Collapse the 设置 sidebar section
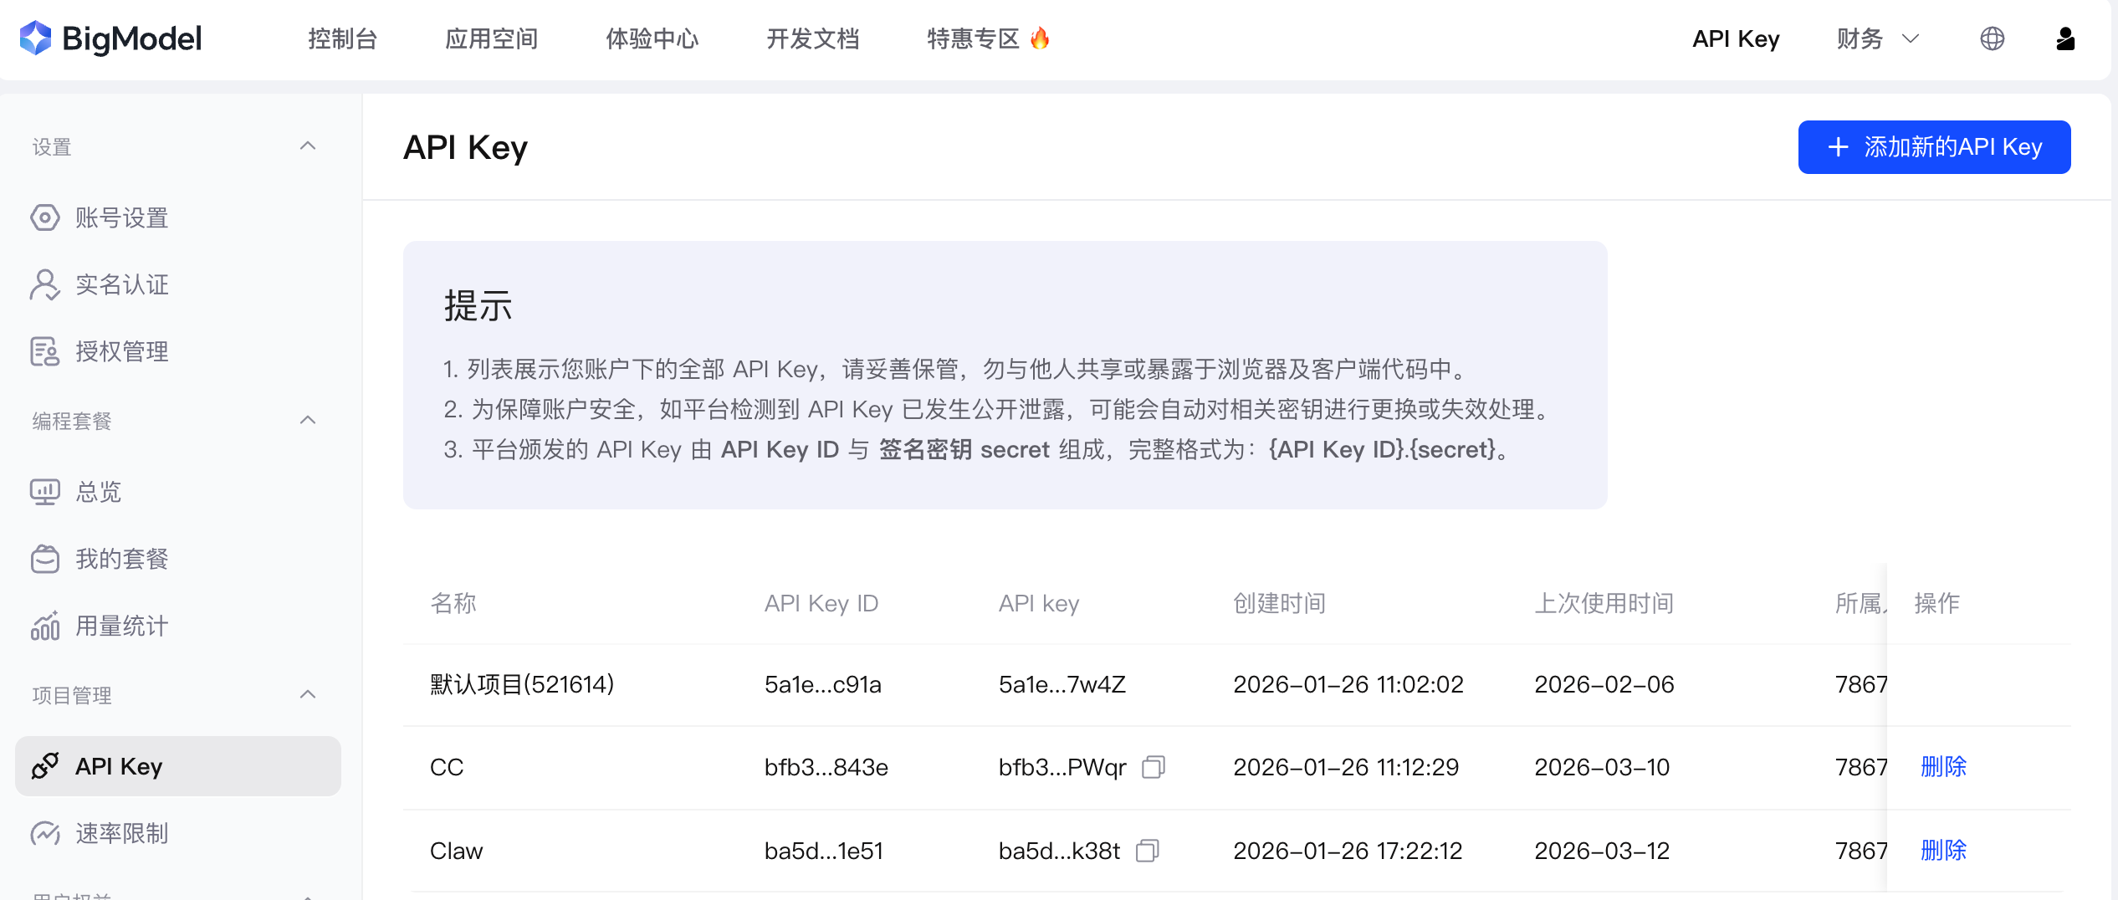Image resolution: width=2118 pixels, height=900 pixels. (308, 146)
